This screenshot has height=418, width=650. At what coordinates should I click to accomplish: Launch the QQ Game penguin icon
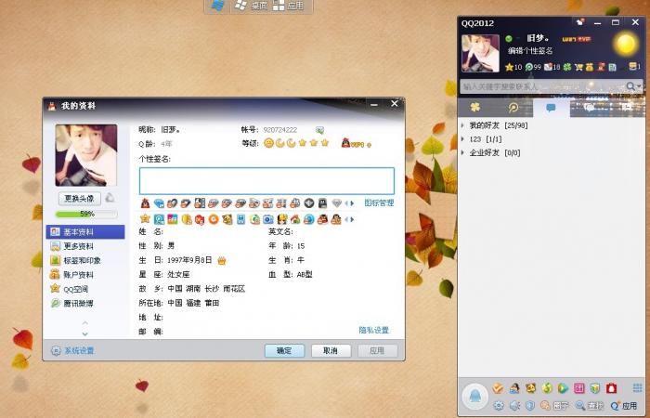514,388
